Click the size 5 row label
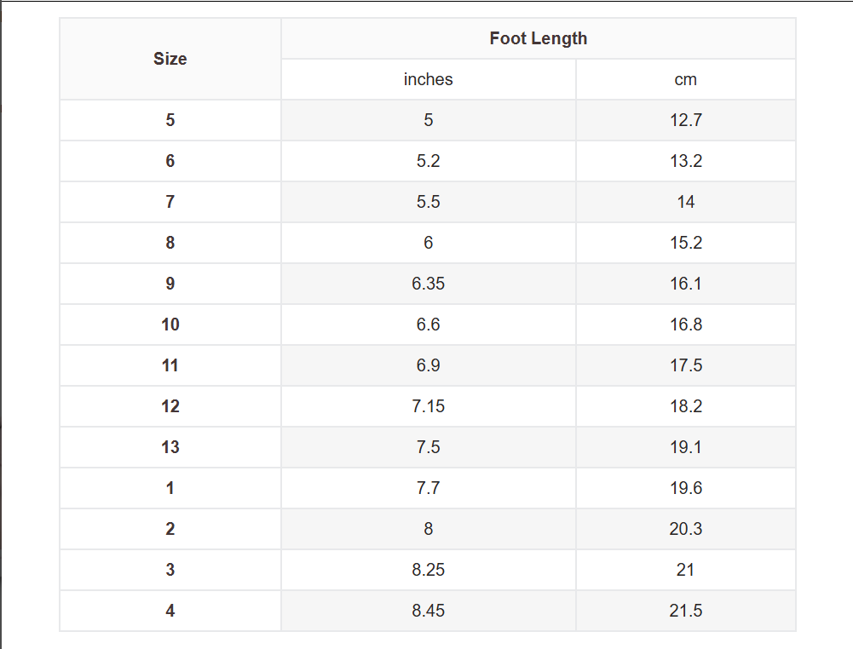This screenshot has height=649, width=853. pos(170,120)
